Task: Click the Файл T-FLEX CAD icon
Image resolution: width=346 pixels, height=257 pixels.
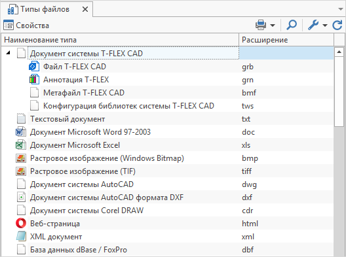Action: tap(34, 66)
